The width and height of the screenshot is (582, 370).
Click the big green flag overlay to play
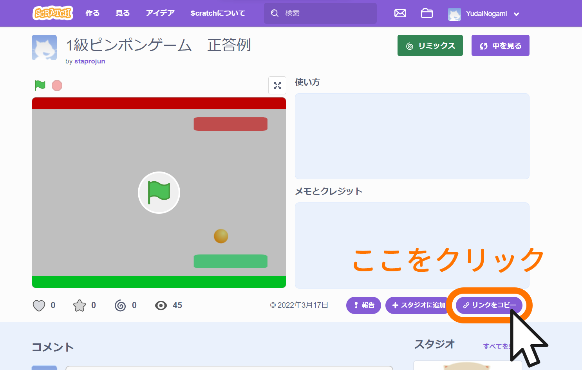[159, 192]
